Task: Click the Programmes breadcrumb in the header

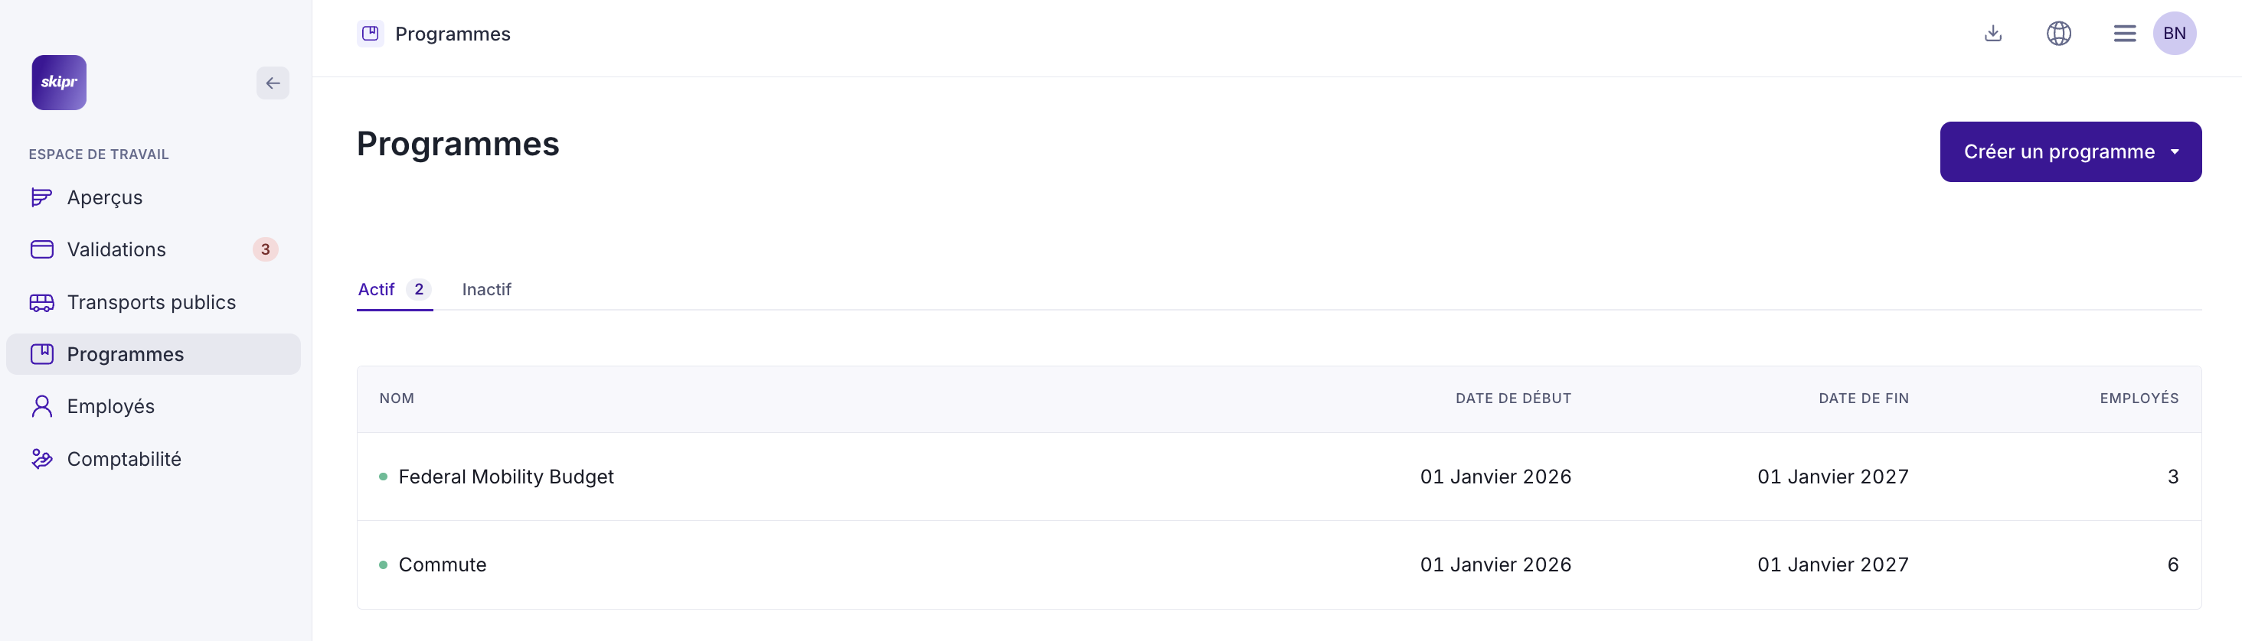Action: 452,34
